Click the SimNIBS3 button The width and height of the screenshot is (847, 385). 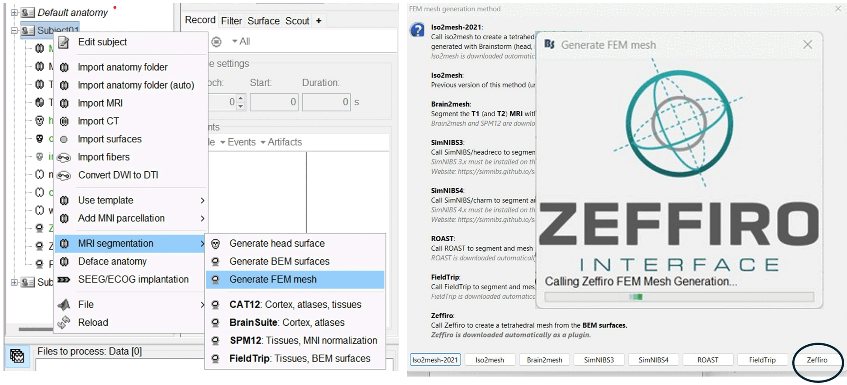click(599, 360)
